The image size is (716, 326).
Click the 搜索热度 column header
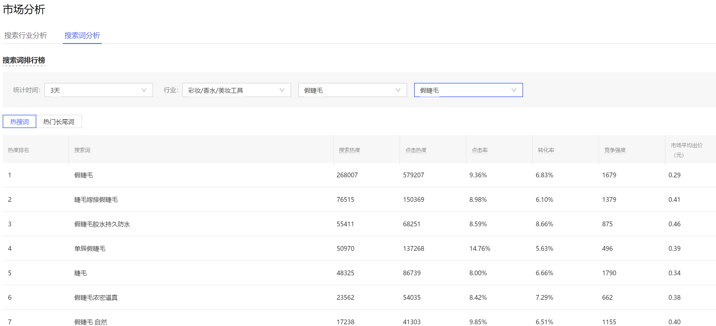[349, 150]
